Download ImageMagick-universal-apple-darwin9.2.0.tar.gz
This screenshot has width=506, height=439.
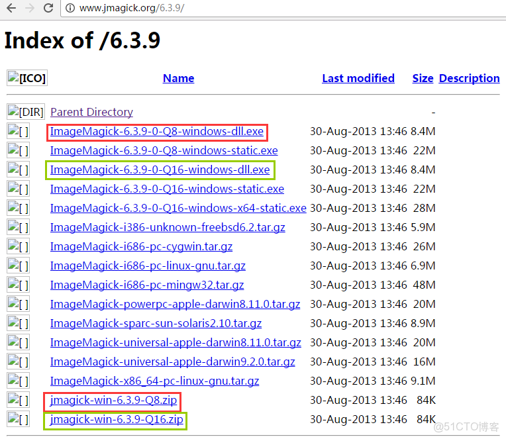click(x=173, y=362)
